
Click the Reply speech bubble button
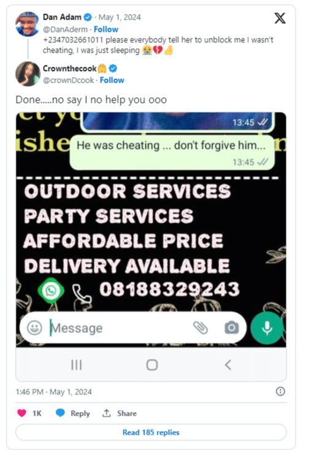tap(72, 413)
